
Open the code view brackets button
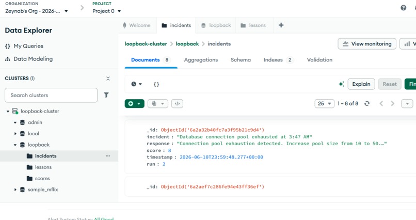coord(177,103)
